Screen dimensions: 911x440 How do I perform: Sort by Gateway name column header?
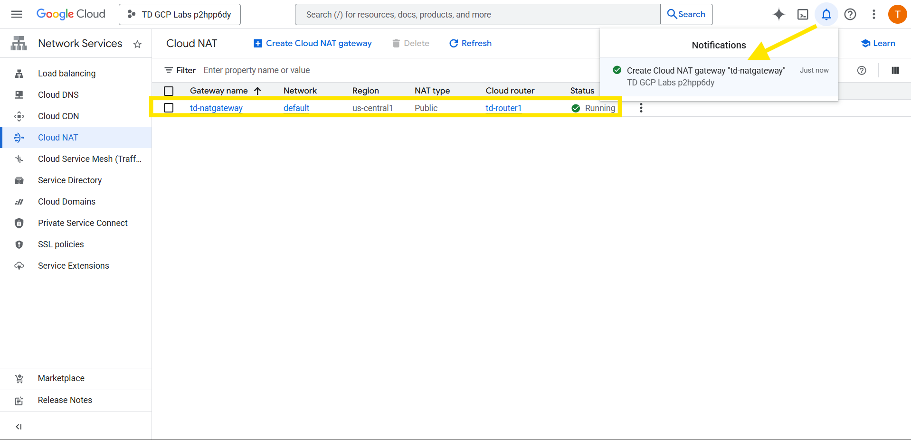[219, 91]
